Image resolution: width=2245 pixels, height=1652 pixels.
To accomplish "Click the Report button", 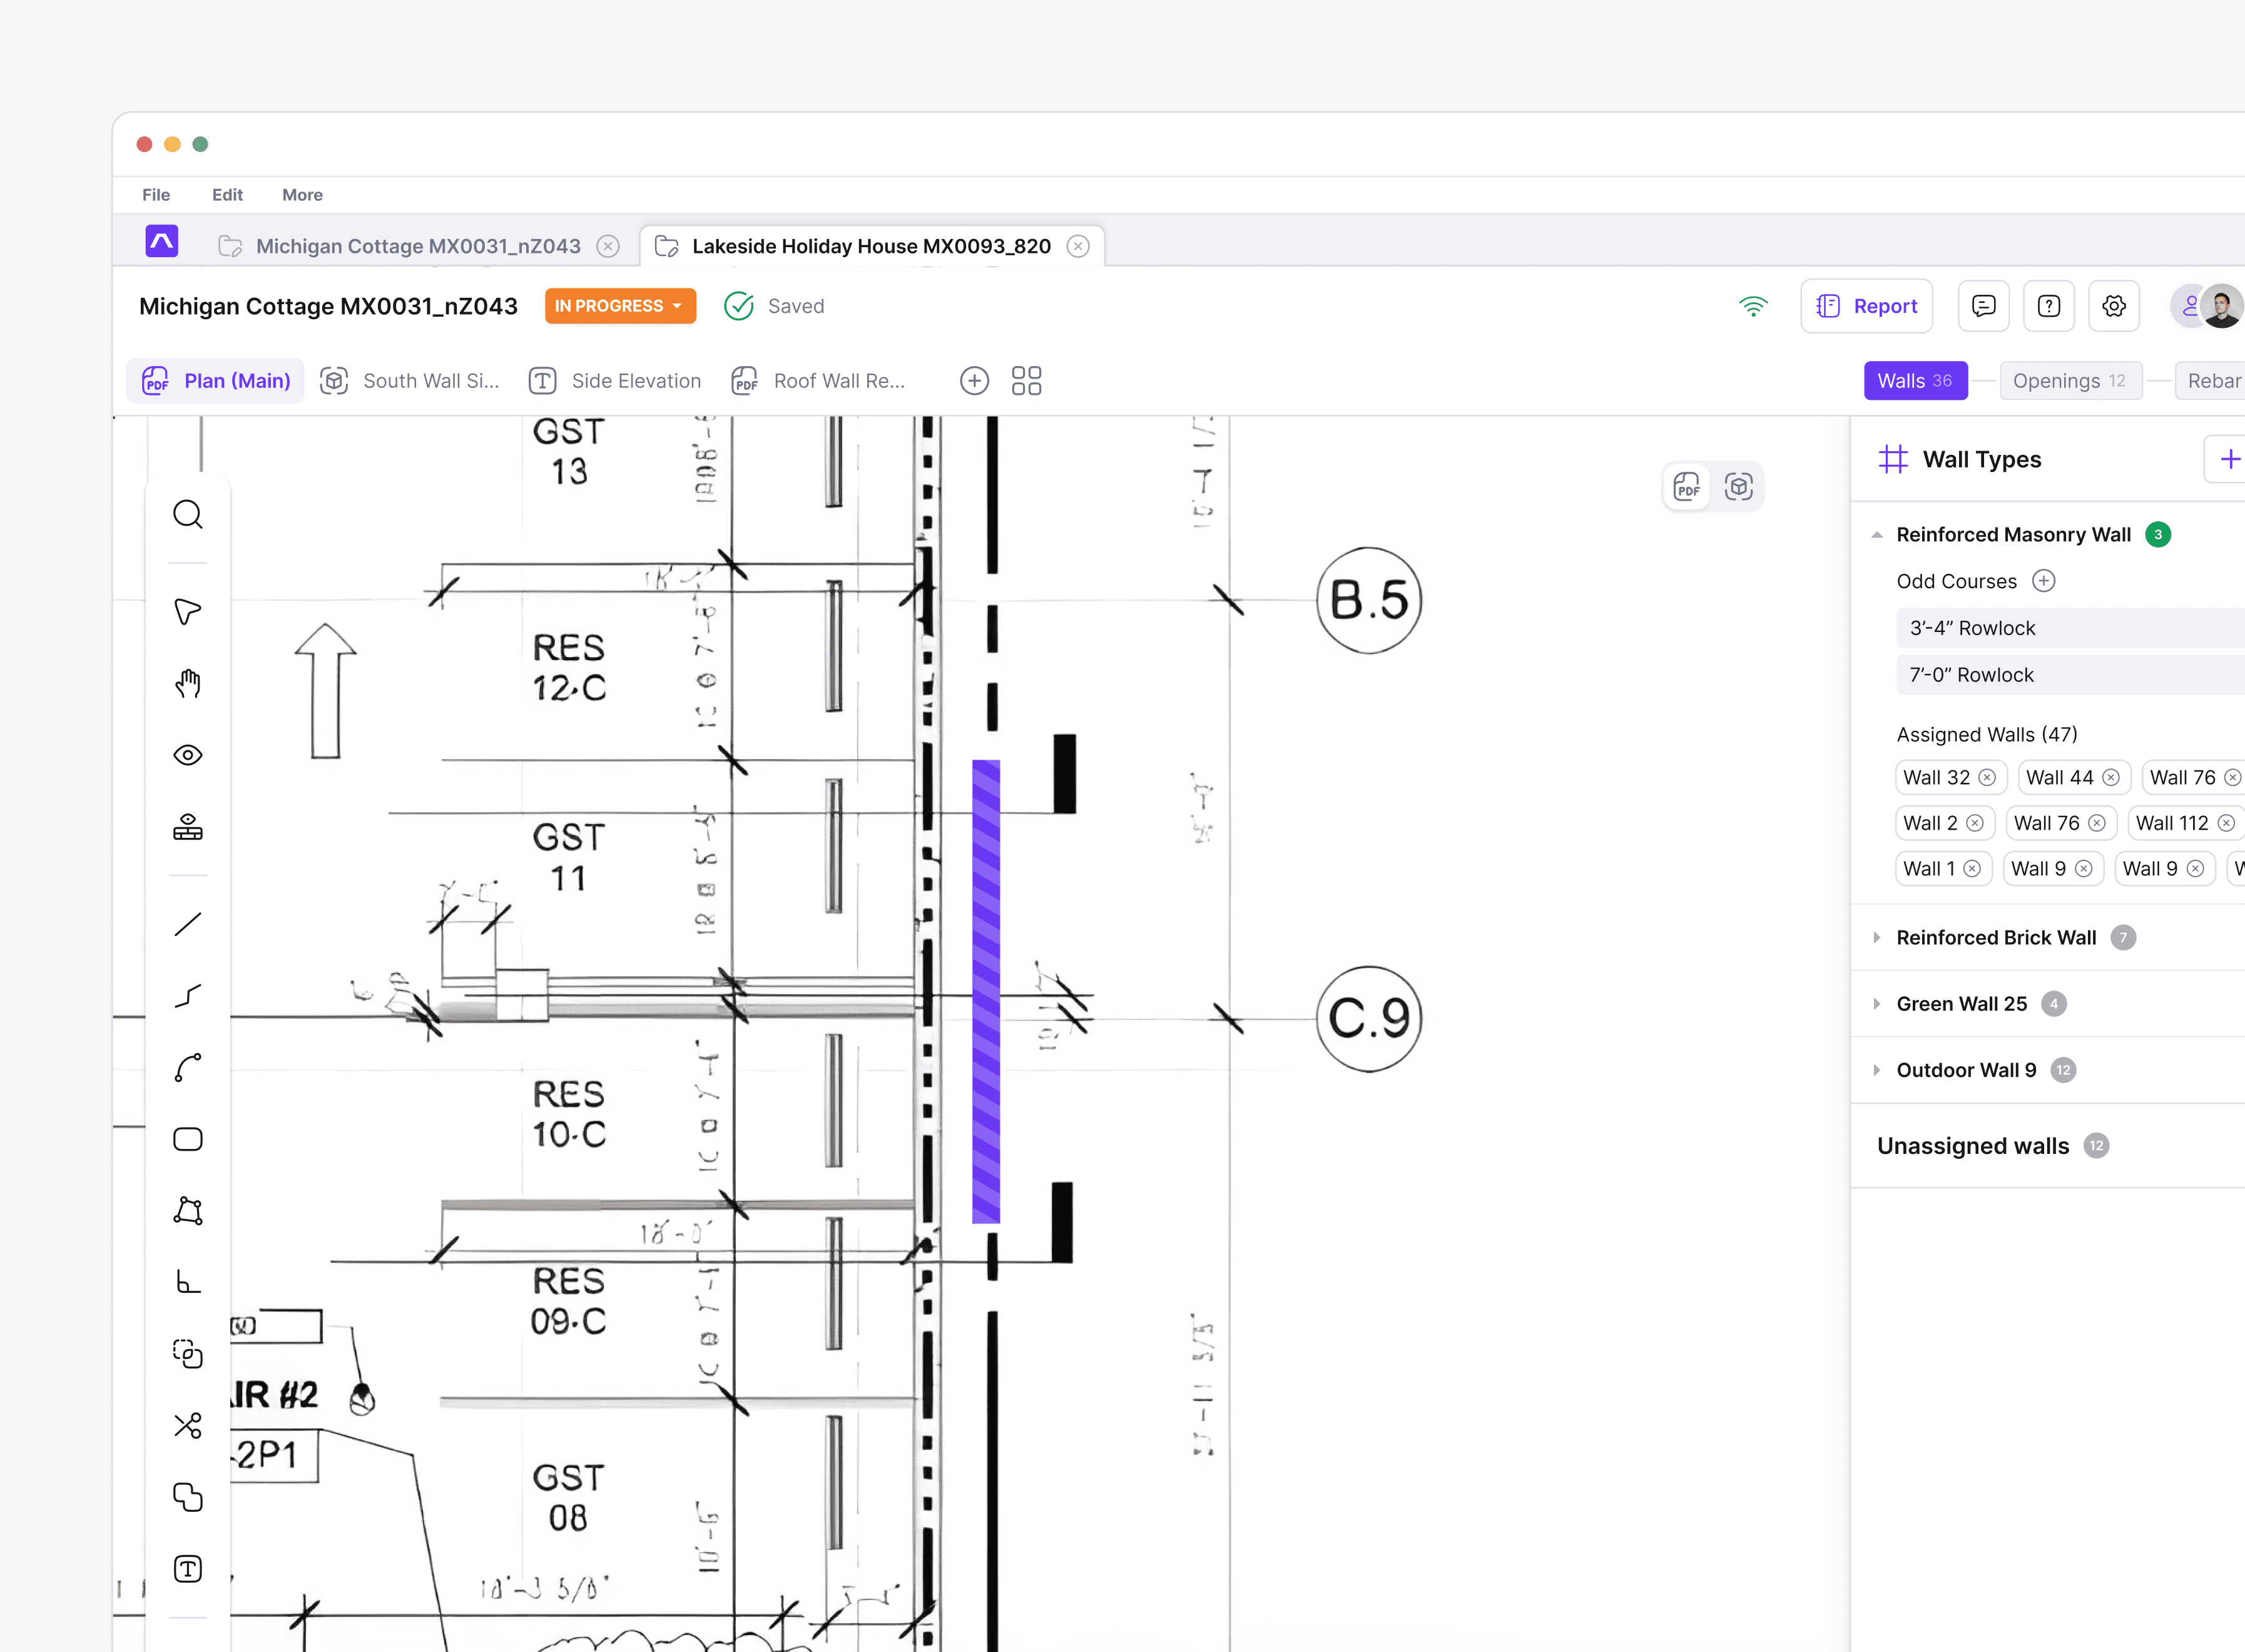I will (1866, 306).
